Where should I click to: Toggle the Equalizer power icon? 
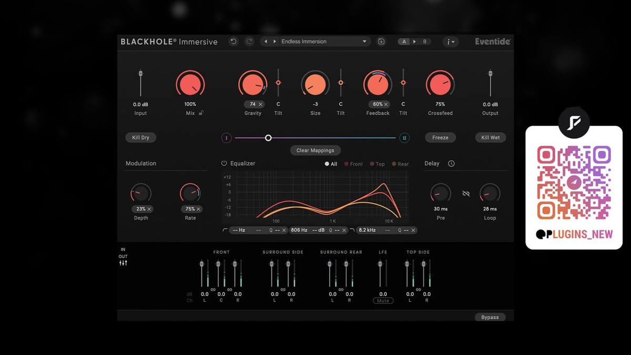(224, 164)
